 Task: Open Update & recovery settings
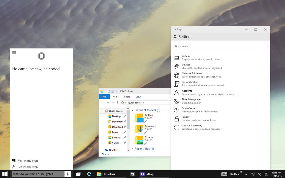[x=220, y=127]
